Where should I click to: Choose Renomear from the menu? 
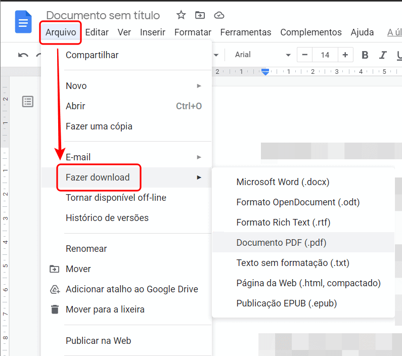pyautogui.click(x=126, y=249)
